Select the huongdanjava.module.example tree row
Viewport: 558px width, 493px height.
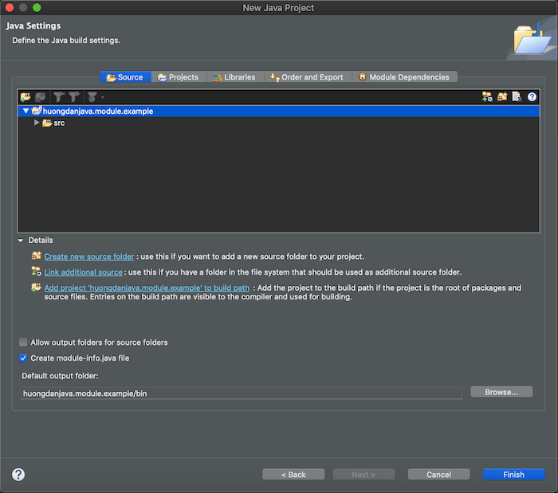[279, 111]
